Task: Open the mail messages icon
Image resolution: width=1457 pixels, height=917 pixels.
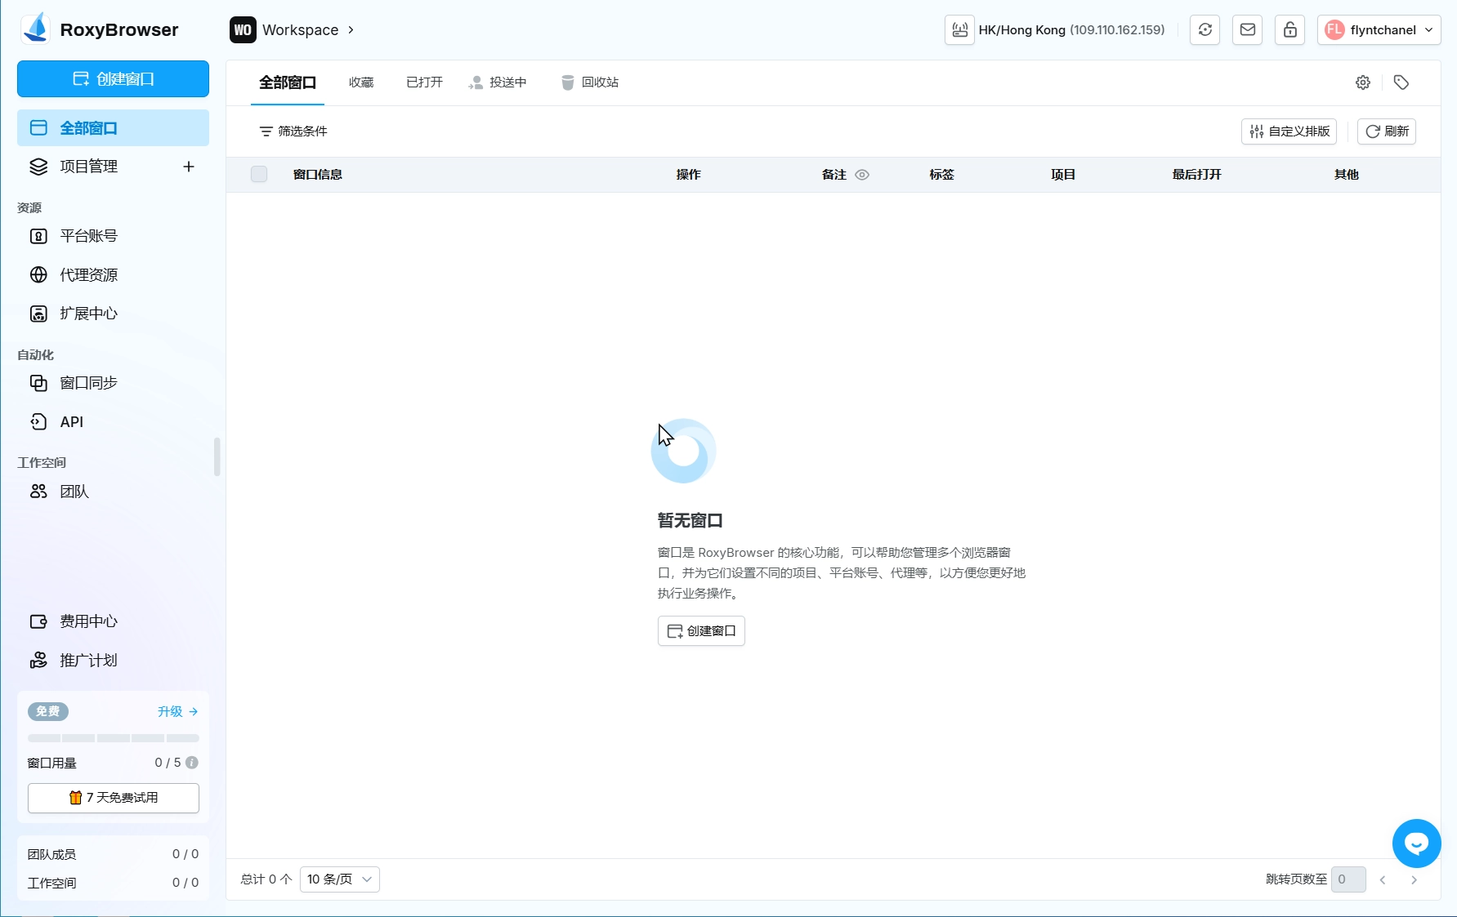Action: coord(1247,30)
